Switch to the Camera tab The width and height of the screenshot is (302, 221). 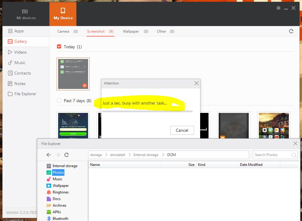coord(63,31)
